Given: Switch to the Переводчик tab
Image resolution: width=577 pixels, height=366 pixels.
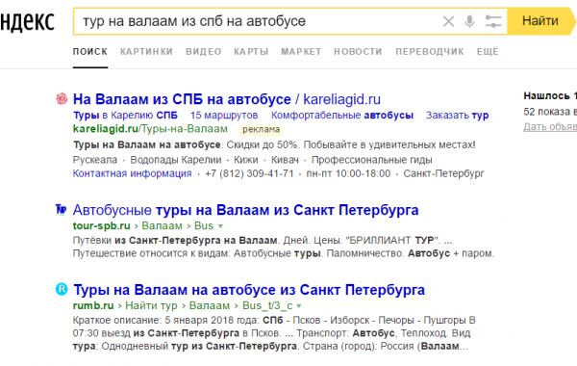Looking at the screenshot, I should (x=430, y=52).
